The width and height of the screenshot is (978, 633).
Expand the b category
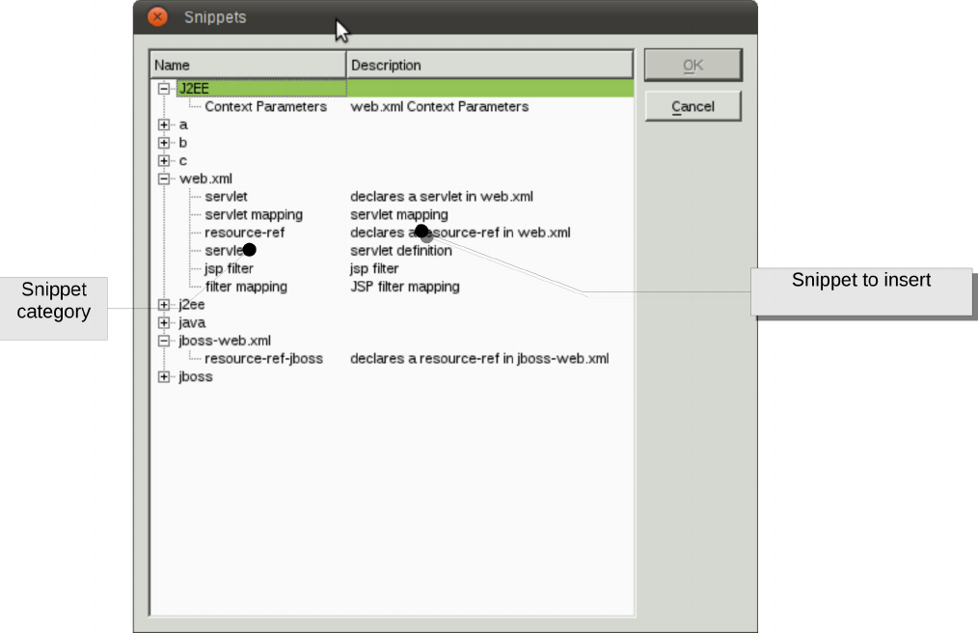(x=164, y=143)
